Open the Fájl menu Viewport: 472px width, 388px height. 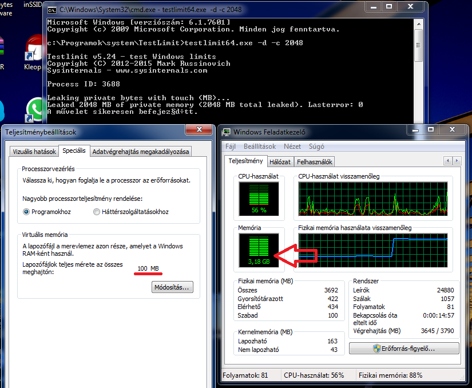231,147
